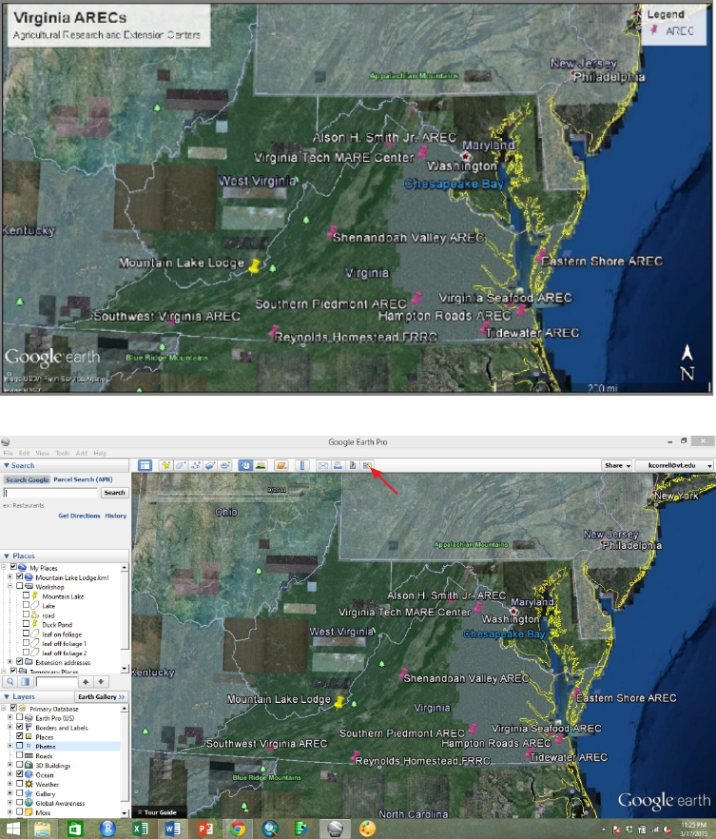Uncheck Borders and Labels layer
716x839 pixels.
point(19,727)
